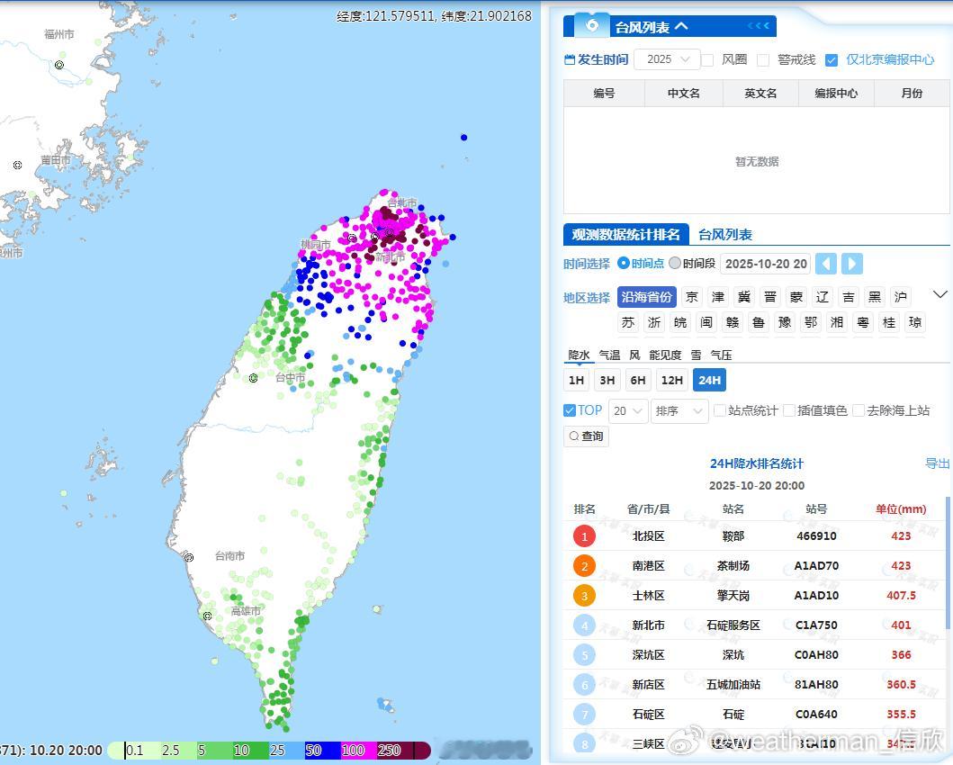Image resolution: width=953 pixels, height=765 pixels.
Task: Click the orange rank 2 badge
Action: [x=584, y=566]
